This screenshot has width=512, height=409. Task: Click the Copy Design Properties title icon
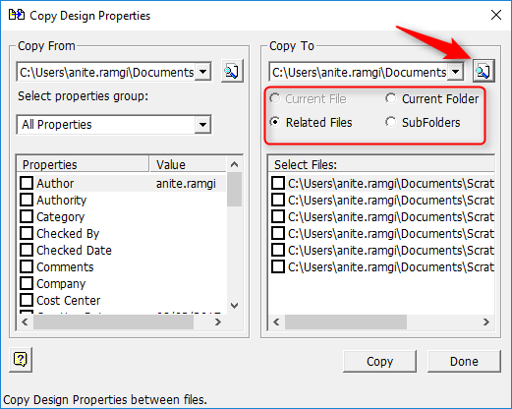coord(17,15)
